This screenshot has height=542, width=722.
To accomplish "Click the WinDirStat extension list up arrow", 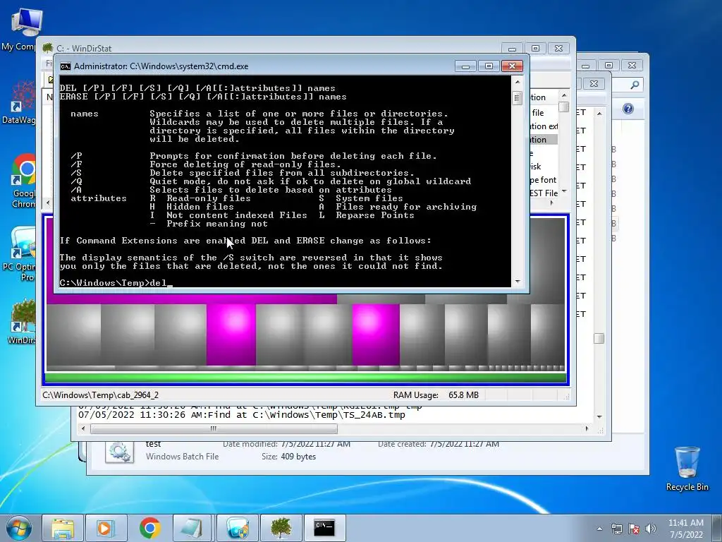I will [564, 95].
